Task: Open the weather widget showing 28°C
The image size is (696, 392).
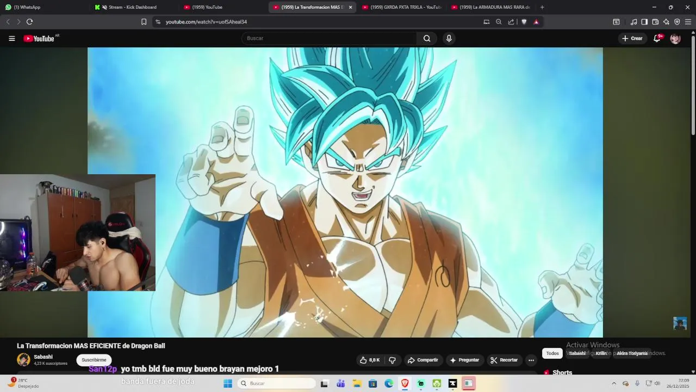Action: tap(24, 383)
